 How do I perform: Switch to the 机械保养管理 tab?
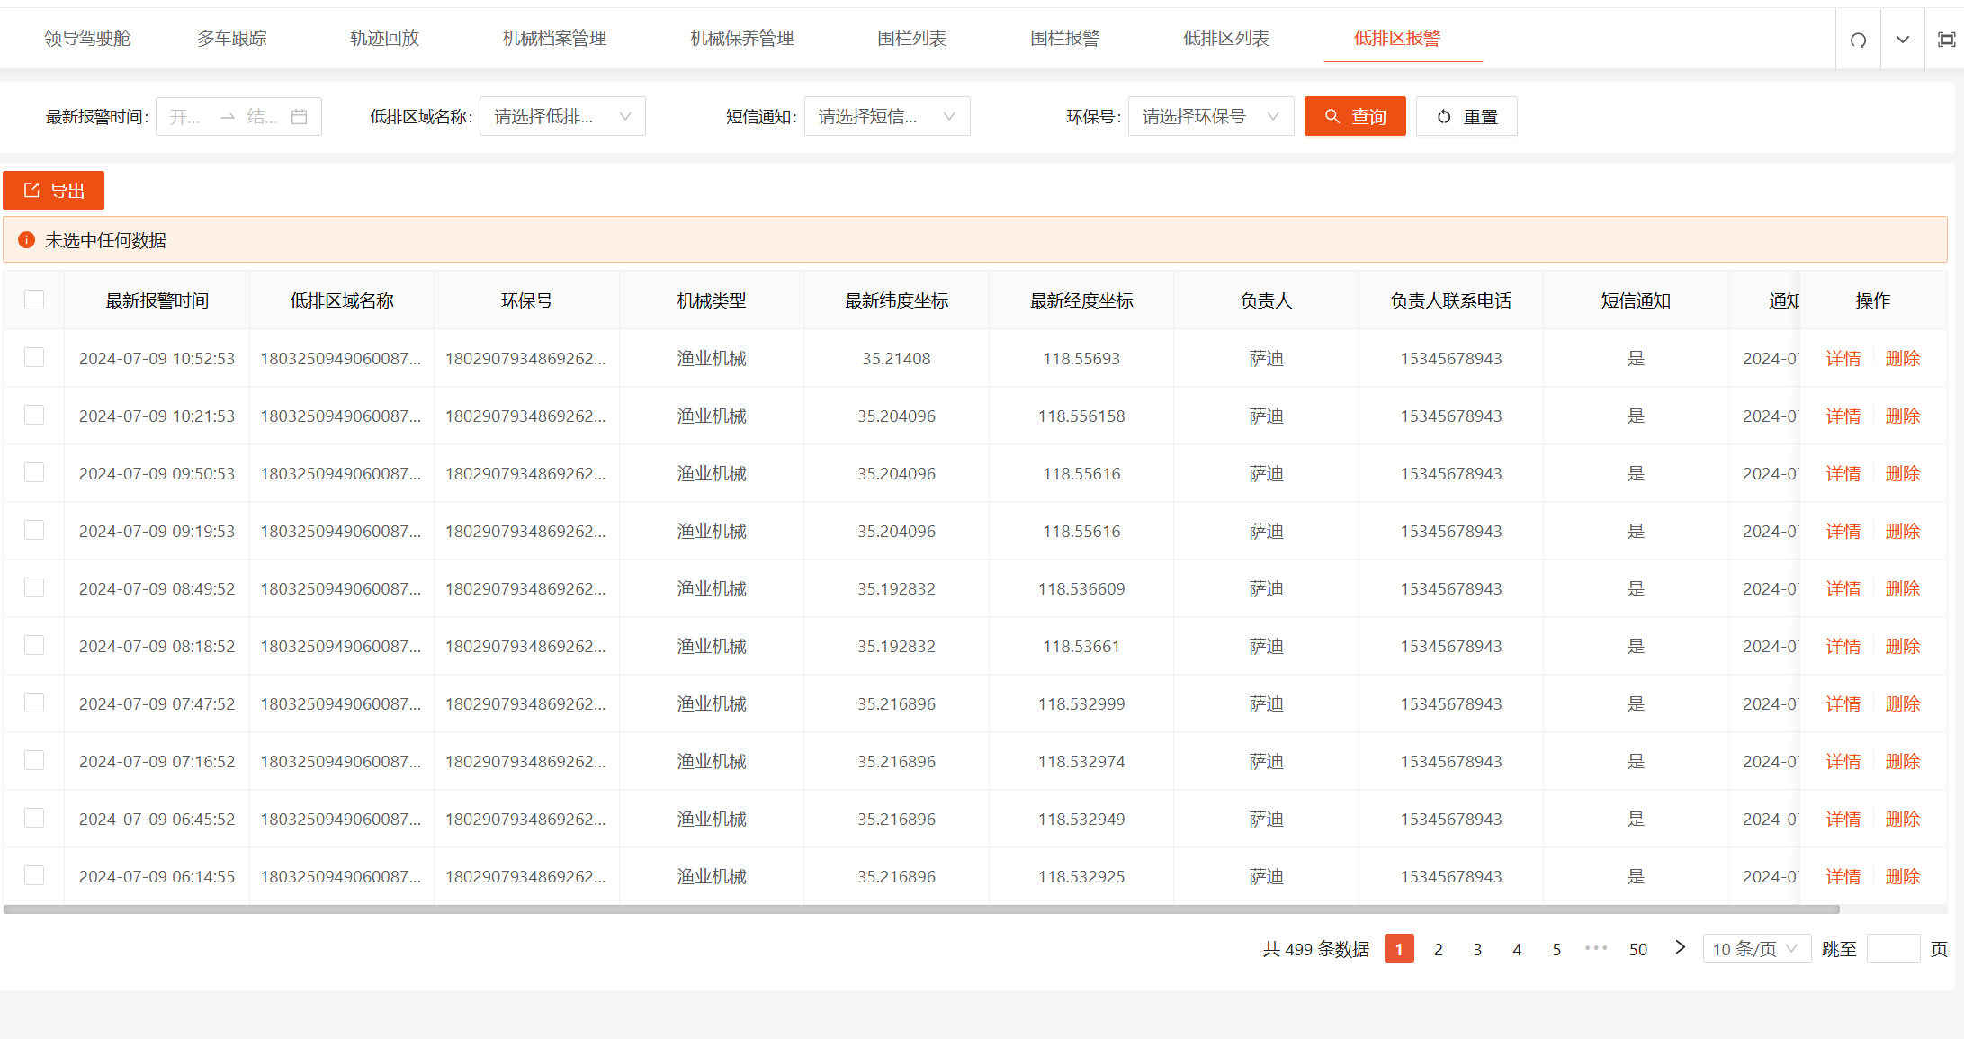pos(741,38)
